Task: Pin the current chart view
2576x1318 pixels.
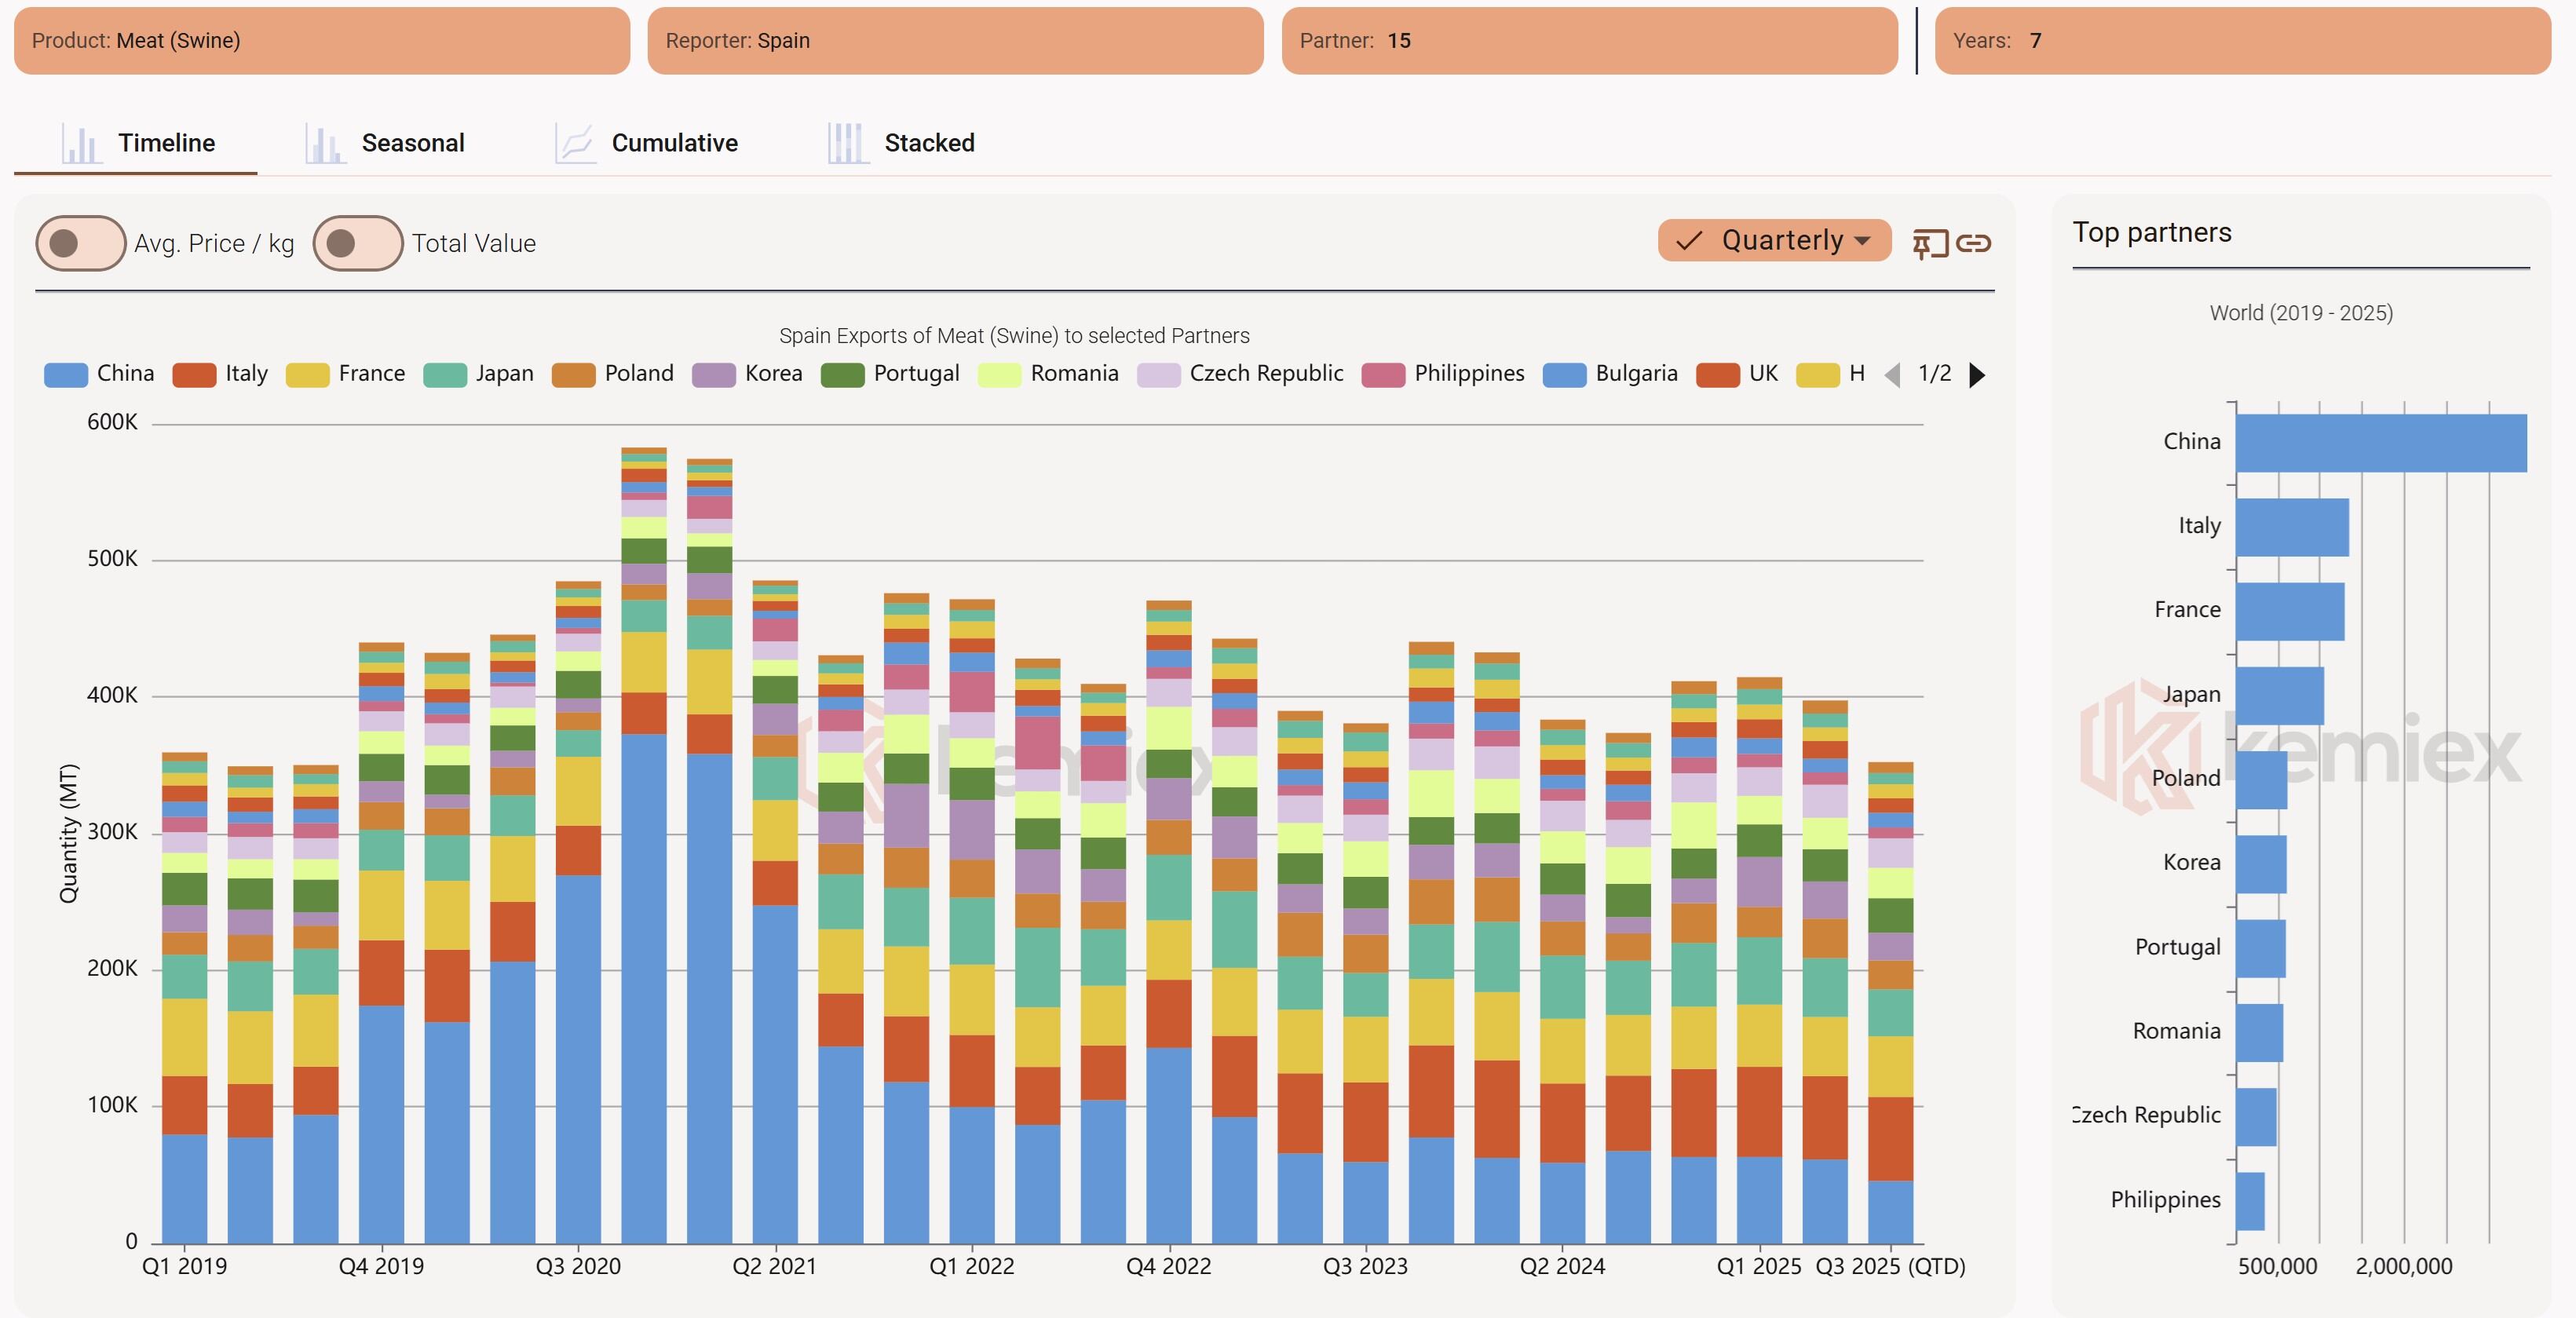Action: pyautogui.click(x=1929, y=242)
